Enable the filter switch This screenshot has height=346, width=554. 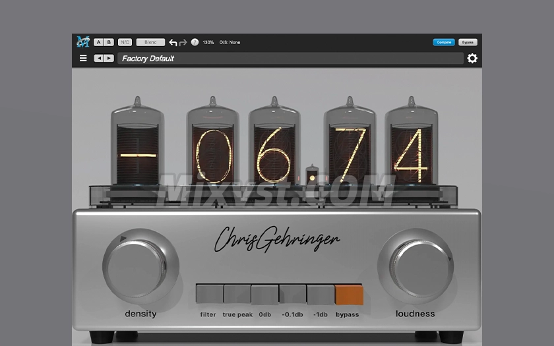click(209, 295)
